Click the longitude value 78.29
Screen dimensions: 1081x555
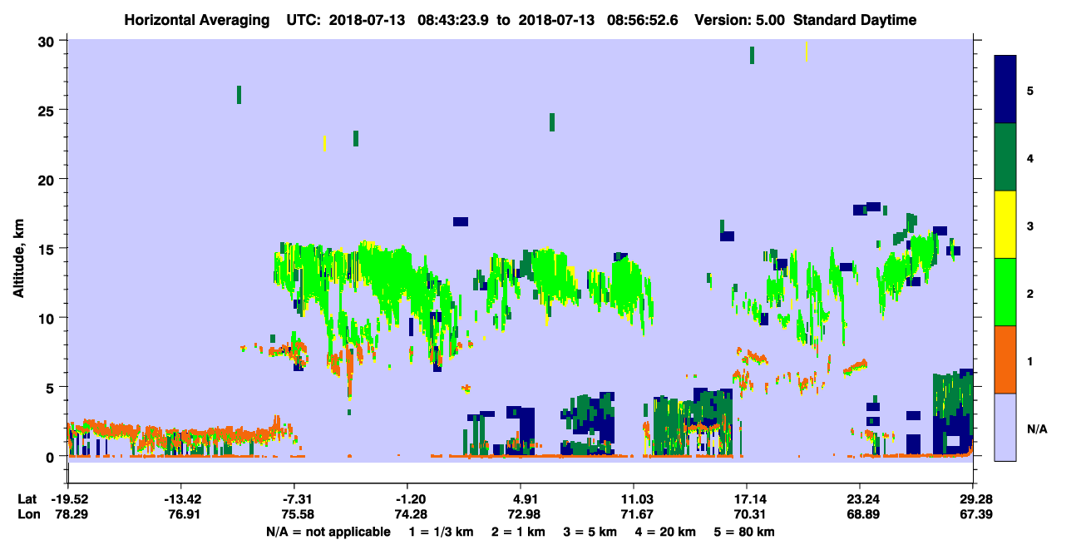coord(69,515)
